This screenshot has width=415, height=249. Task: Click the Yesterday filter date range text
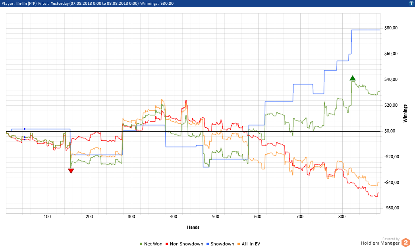point(95,3)
